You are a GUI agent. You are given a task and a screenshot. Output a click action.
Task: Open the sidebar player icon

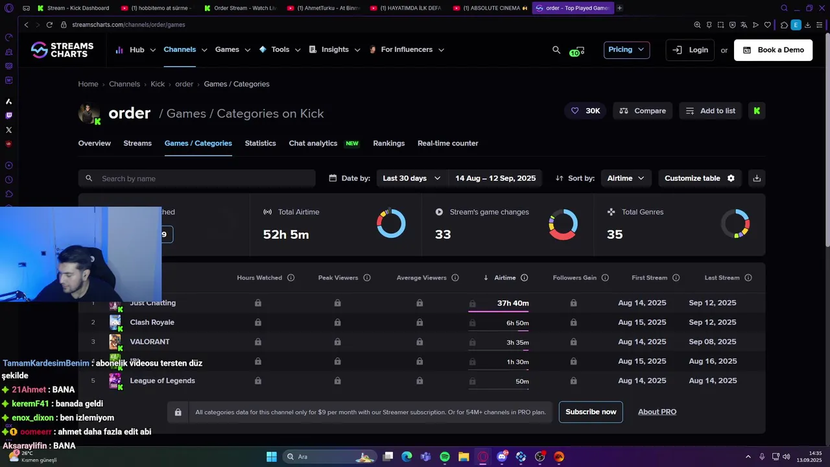click(x=8, y=165)
